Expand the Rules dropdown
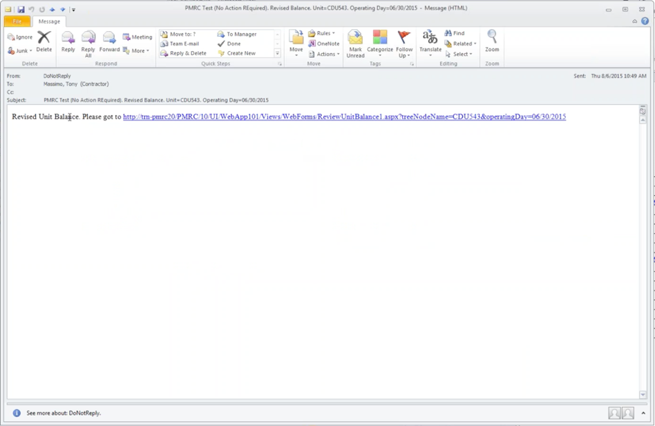655x426 pixels. pos(321,33)
